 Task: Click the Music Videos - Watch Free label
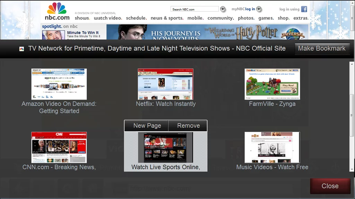coord(272,167)
